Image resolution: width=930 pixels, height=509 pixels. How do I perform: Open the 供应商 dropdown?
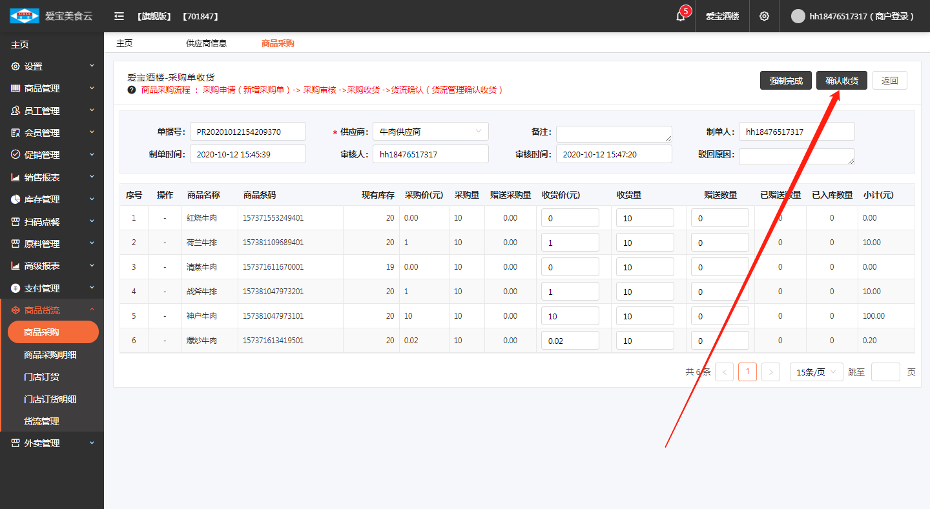click(x=430, y=132)
